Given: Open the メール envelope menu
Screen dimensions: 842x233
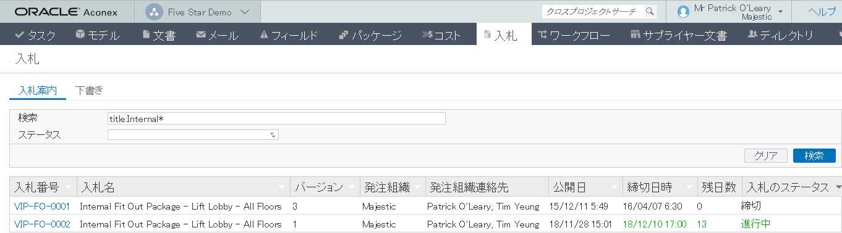Looking at the screenshot, I should pyautogui.click(x=217, y=35).
